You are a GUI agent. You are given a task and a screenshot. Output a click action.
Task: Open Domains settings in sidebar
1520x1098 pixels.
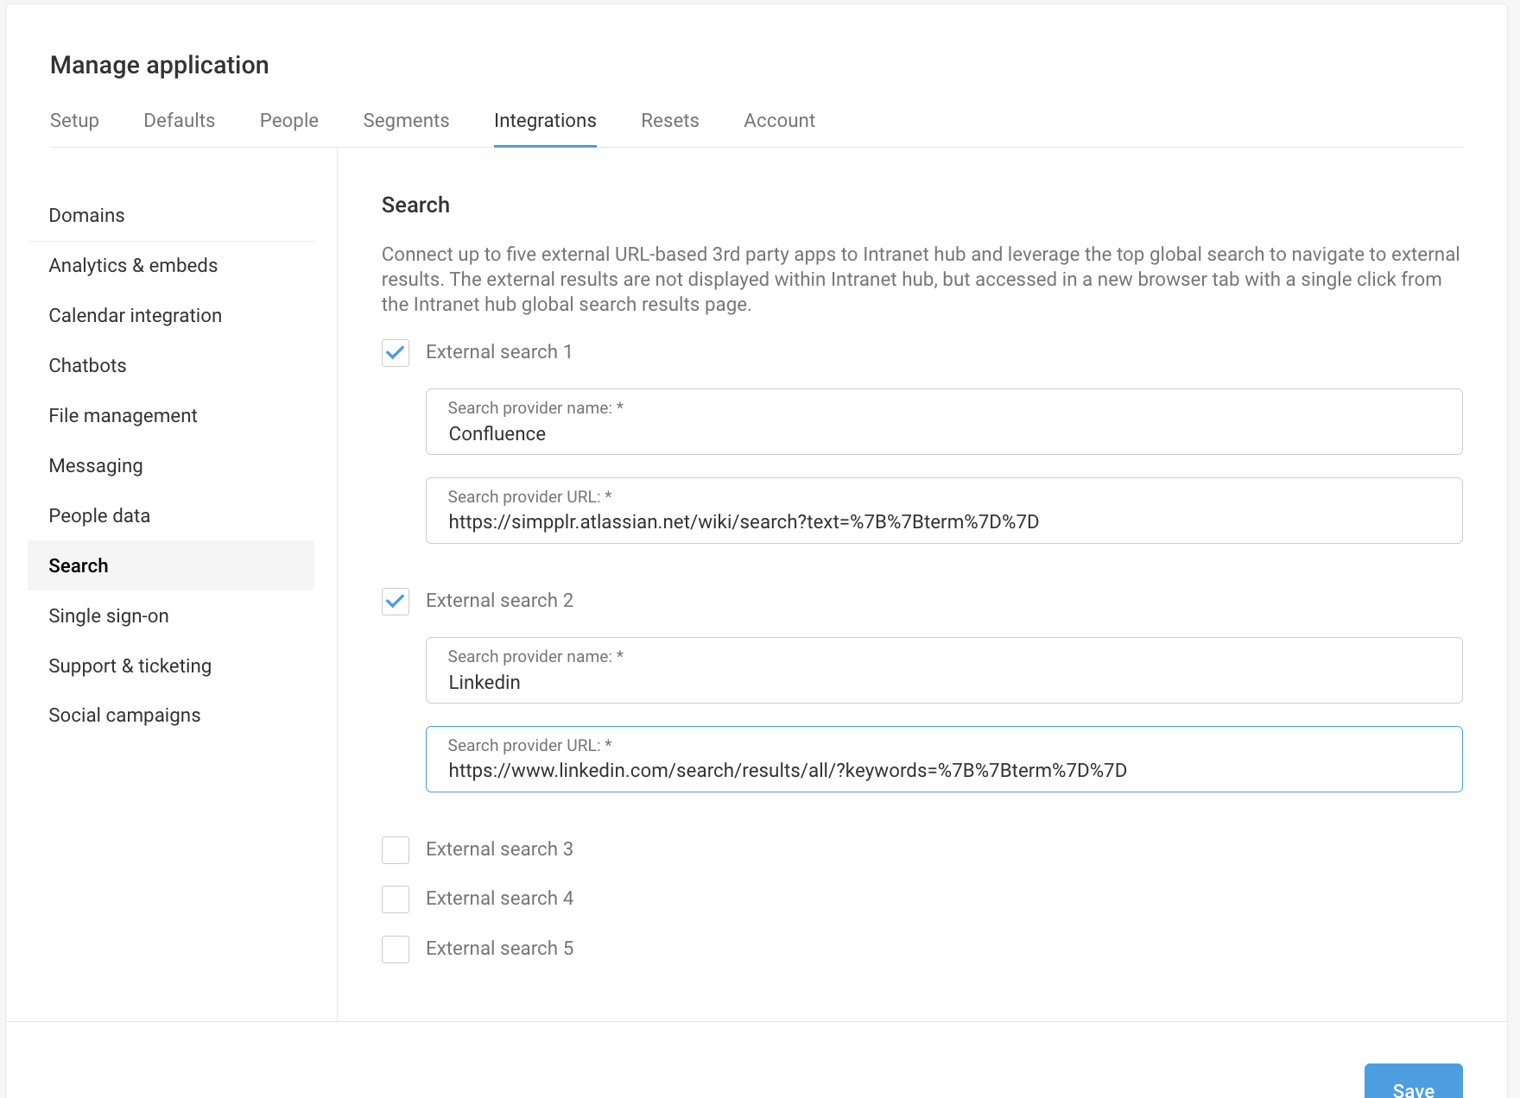tap(86, 215)
